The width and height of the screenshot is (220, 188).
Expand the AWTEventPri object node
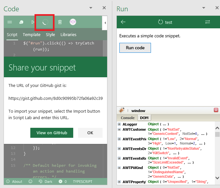(119, 139)
